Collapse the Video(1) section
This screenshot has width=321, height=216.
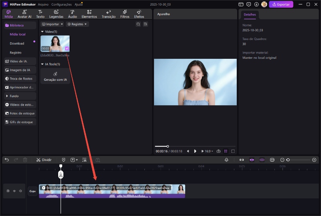(43, 32)
